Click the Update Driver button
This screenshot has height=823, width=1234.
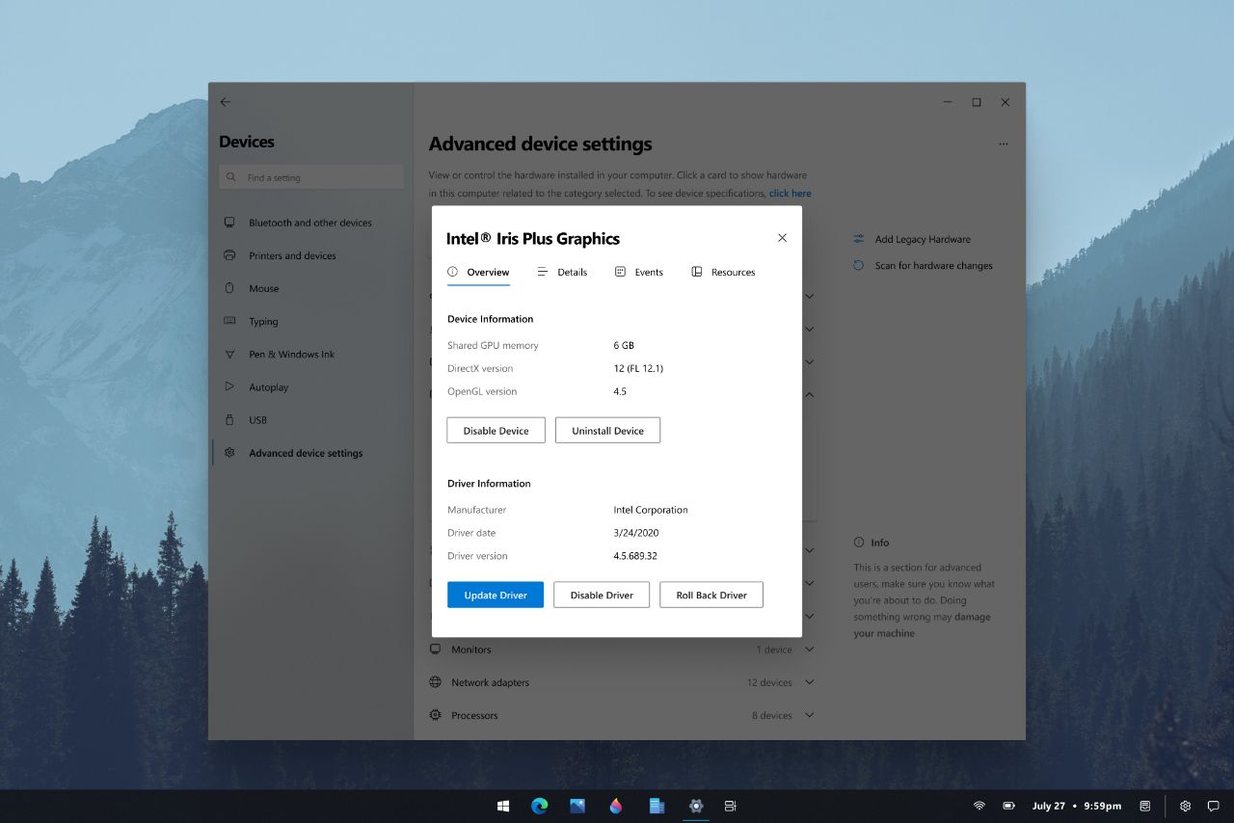coord(495,595)
